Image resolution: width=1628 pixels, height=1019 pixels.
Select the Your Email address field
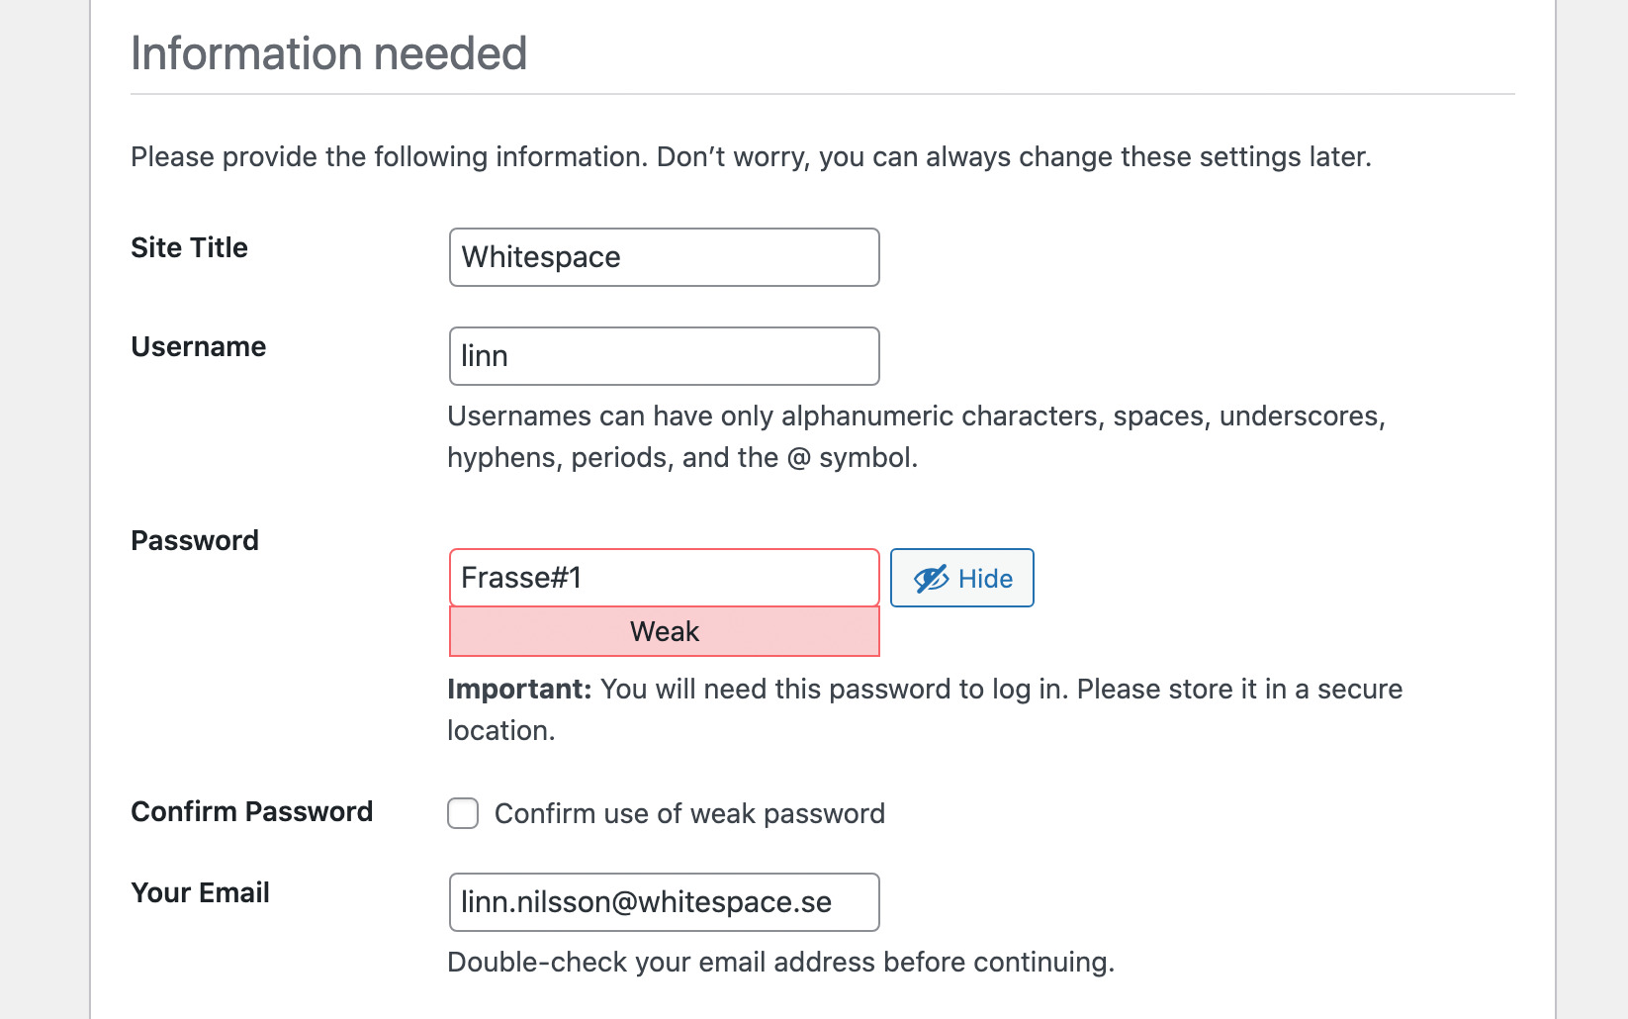[x=664, y=902]
